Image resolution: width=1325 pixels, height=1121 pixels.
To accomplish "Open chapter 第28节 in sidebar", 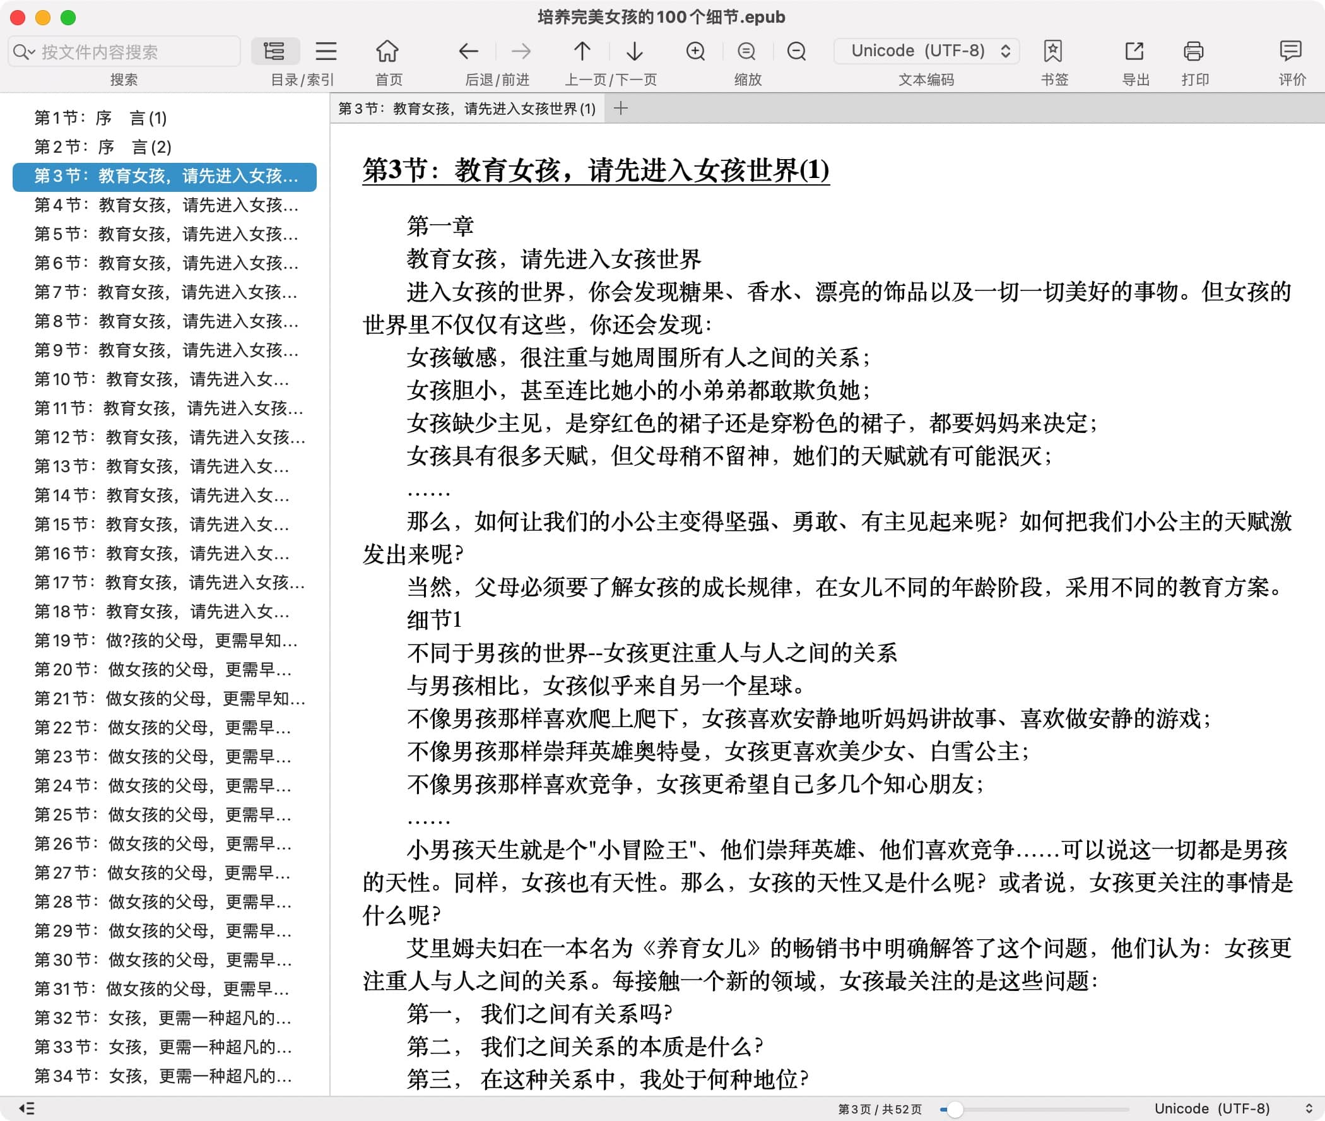I will point(163,903).
